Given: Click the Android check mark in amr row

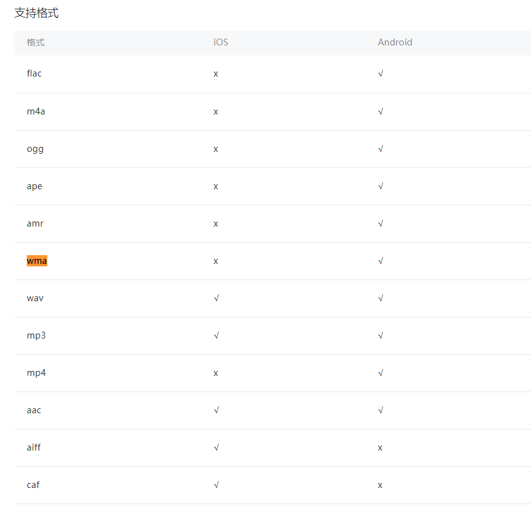Looking at the screenshot, I should [x=380, y=223].
